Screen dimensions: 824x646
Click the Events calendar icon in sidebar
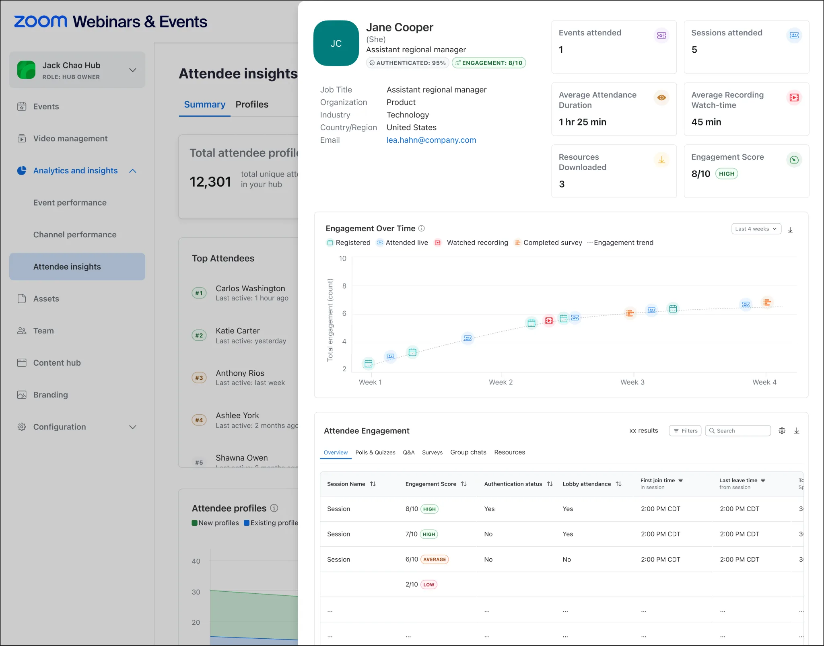click(x=22, y=107)
